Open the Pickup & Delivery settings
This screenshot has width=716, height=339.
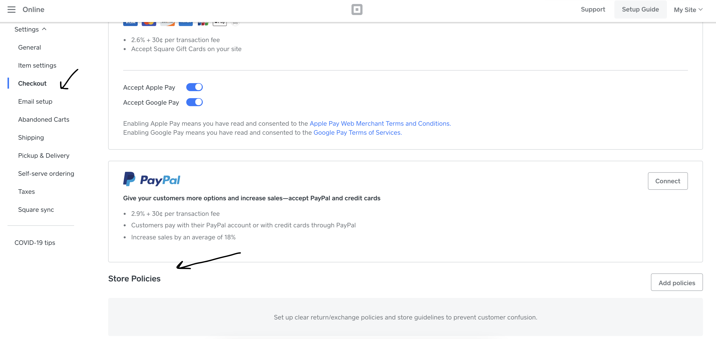coord(44,156)
